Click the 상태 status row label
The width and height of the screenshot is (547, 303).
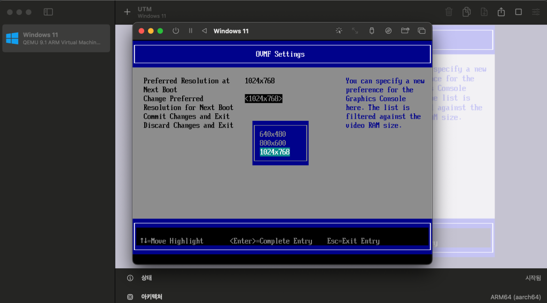146,278
